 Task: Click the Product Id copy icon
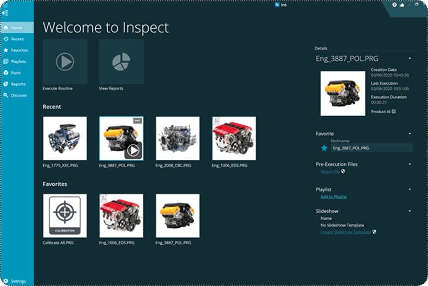pyautogui.click(x=393, y=112)
